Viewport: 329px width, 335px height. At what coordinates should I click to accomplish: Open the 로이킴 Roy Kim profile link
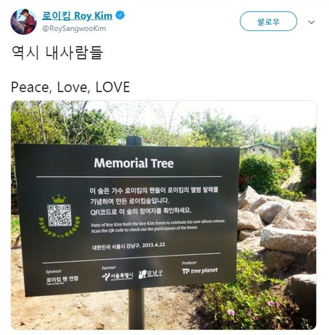(x=77, y=16)
